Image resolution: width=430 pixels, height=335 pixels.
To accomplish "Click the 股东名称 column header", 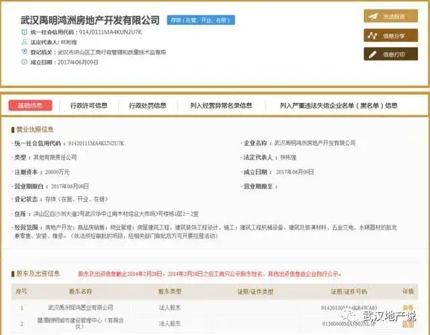I will (81, 291).
